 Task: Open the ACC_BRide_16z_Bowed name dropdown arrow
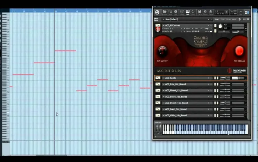point(163,97)
